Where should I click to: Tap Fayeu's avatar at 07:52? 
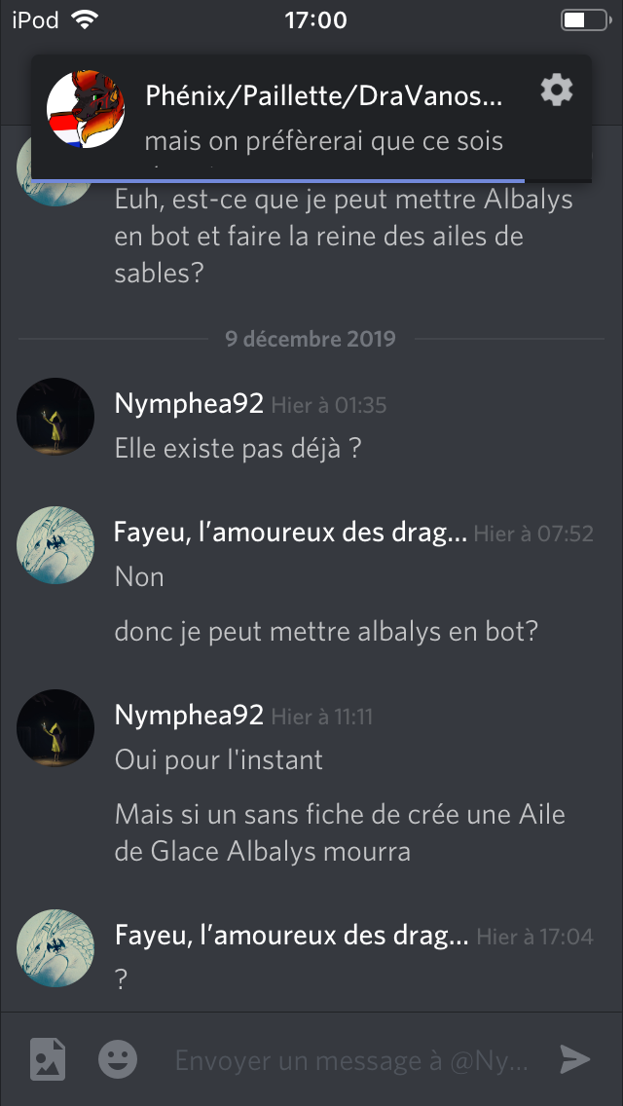point(55,545)
